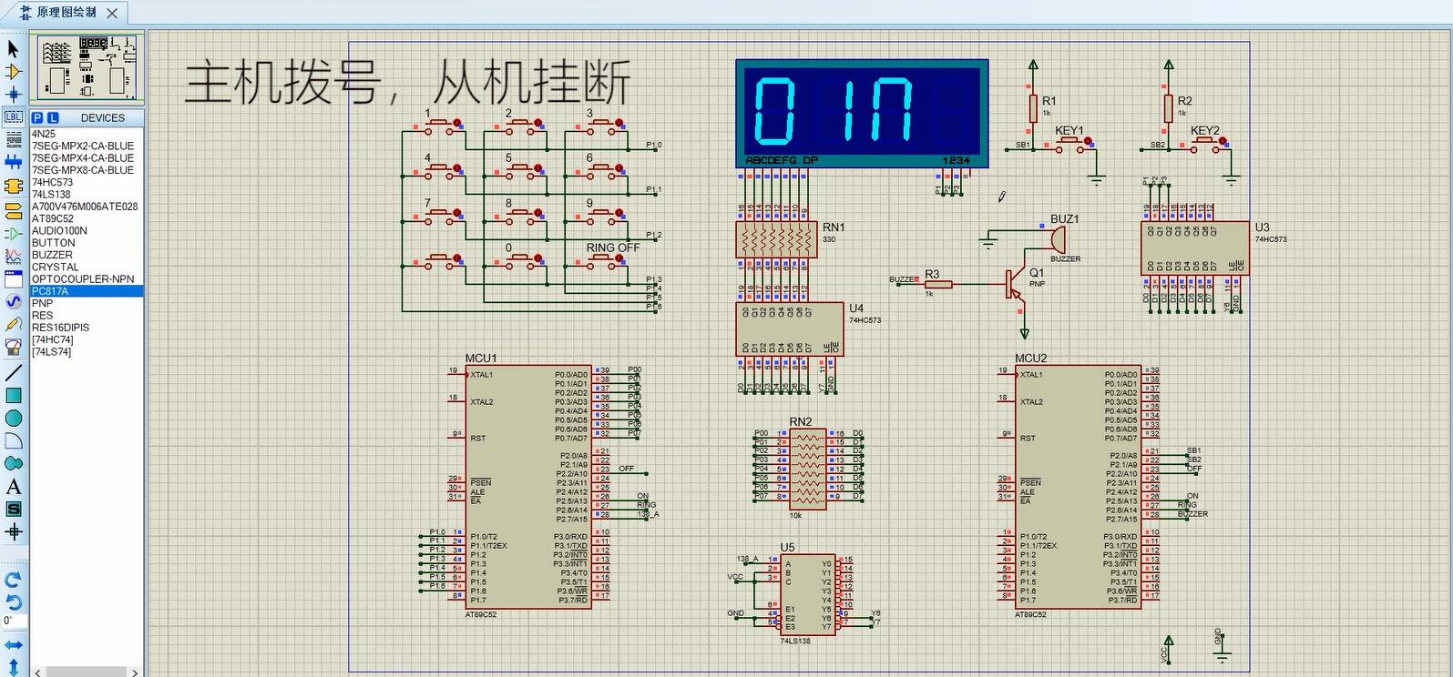Select the 2D marker crosshair tool

(x=13, y=532)
